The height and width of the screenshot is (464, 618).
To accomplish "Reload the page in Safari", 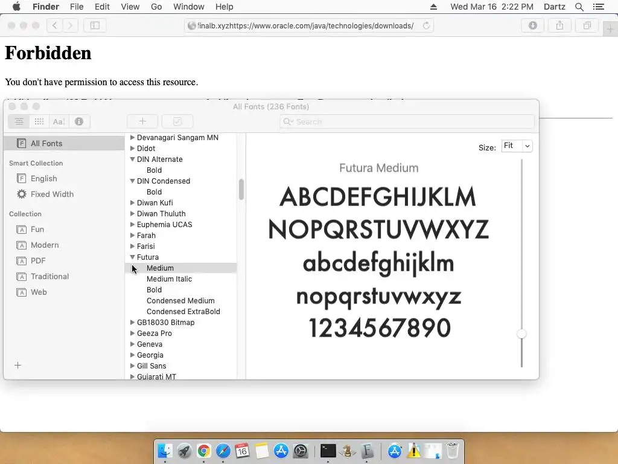I will pos(426,25).
